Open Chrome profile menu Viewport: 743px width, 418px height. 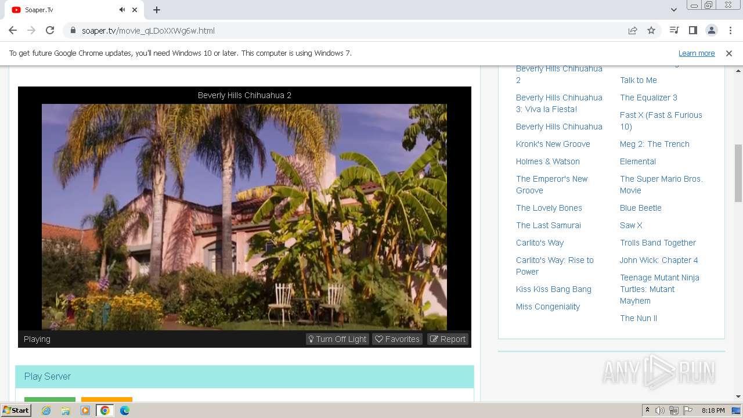click(711, 31)
